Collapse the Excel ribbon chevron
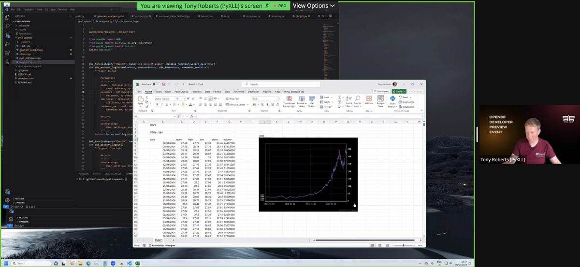Screen dimensions: 580x267 (x=422, y=110)
